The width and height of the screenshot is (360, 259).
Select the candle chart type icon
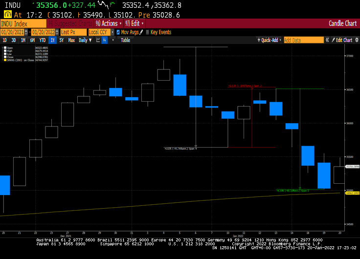(x=105, y=40)
